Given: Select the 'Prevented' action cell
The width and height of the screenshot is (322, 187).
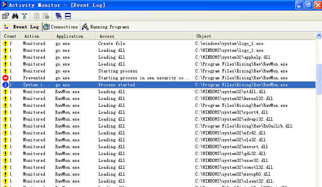Looking at the screenshot, I should coord(34,78).
